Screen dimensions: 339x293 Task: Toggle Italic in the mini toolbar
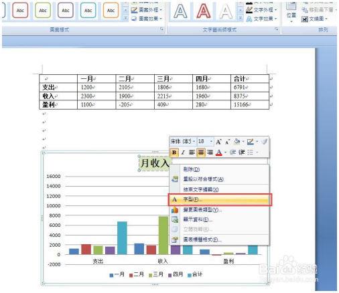[183, 153]
